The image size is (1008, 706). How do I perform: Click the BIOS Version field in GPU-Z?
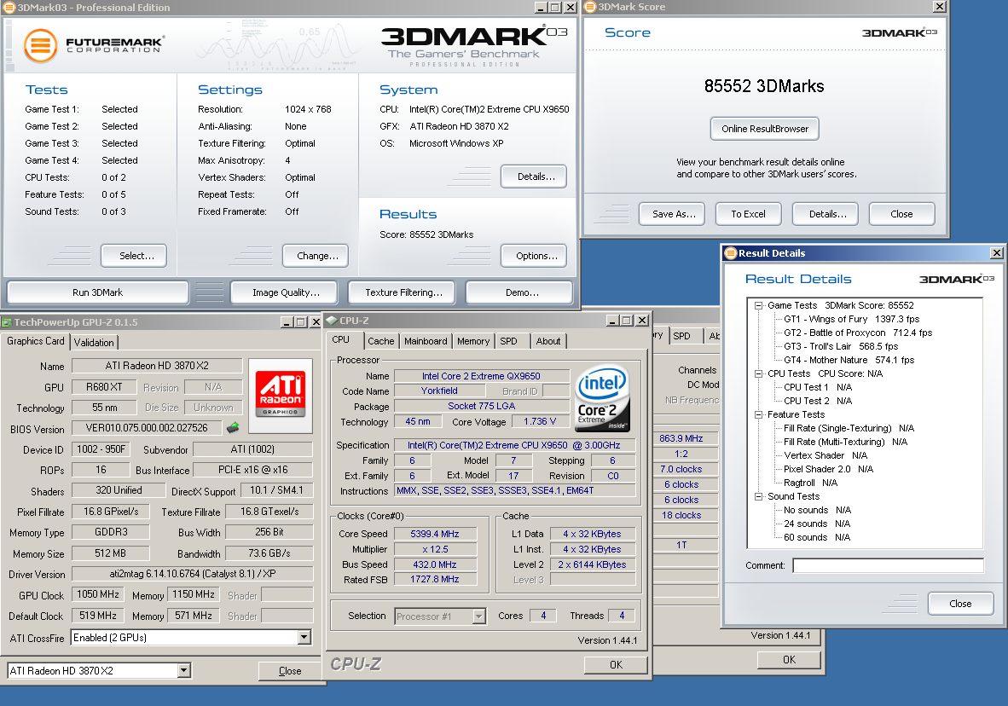[147, 428]
